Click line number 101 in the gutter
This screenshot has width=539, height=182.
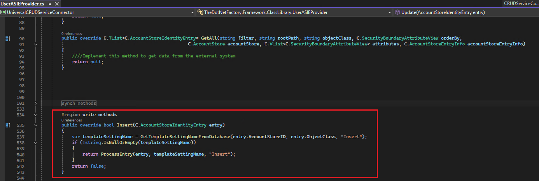(21, 103)
